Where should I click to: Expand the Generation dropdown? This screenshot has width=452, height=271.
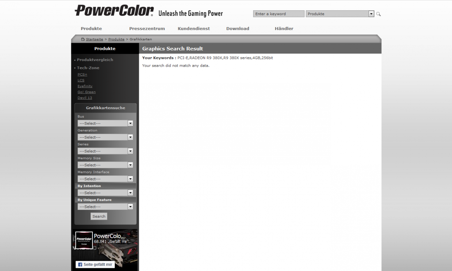[105, 137]
